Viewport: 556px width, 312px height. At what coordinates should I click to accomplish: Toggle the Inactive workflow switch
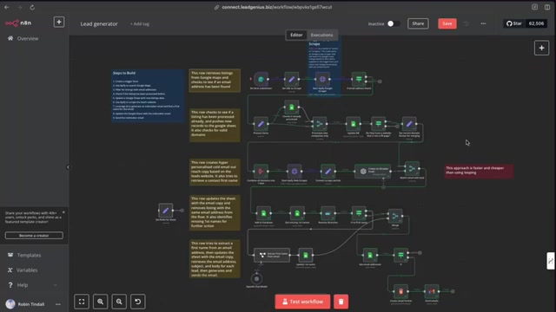(x=394, y=23)
